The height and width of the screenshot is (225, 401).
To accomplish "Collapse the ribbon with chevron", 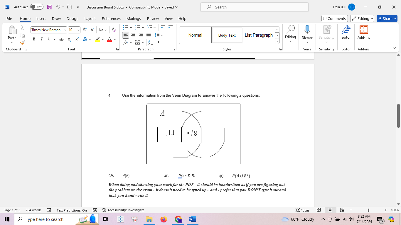I will (394, 48).
